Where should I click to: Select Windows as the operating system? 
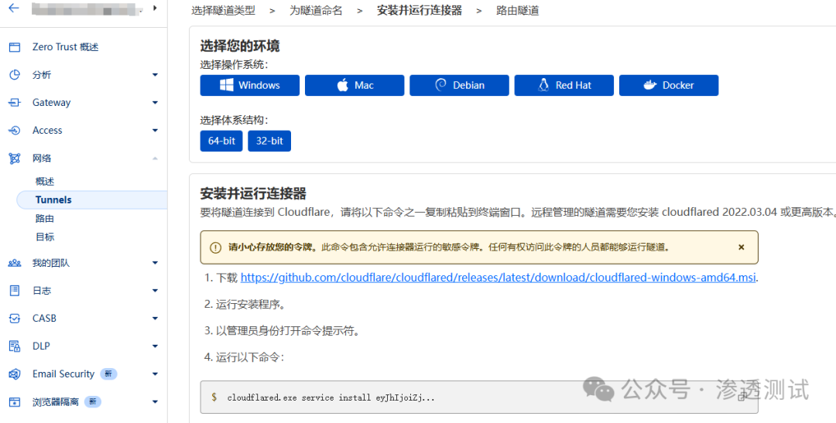(x=249, y=86)
